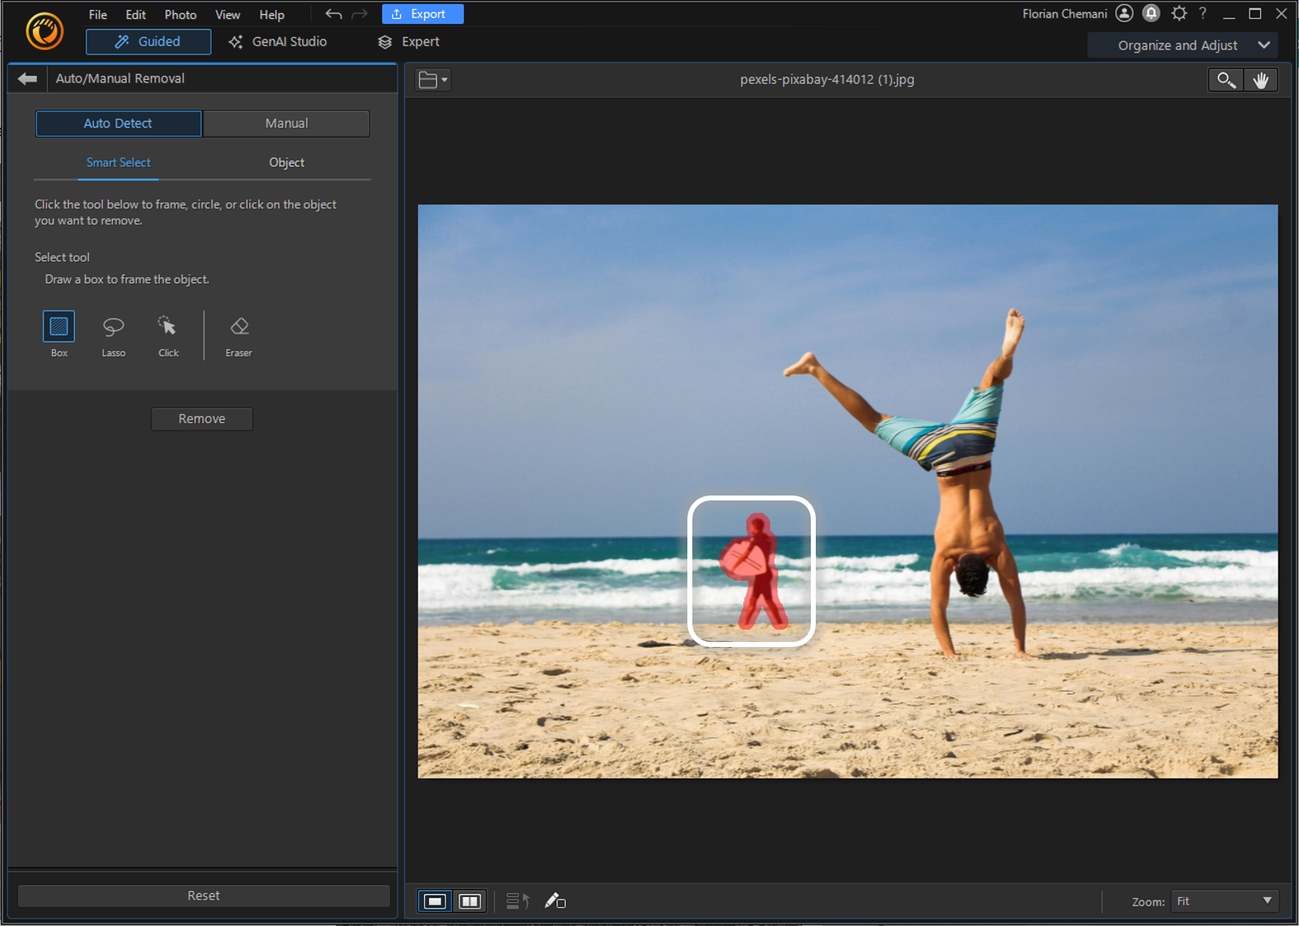
Task: Open preferences via gear icon
Action: pyautogui.click(x=1179, y=13)
